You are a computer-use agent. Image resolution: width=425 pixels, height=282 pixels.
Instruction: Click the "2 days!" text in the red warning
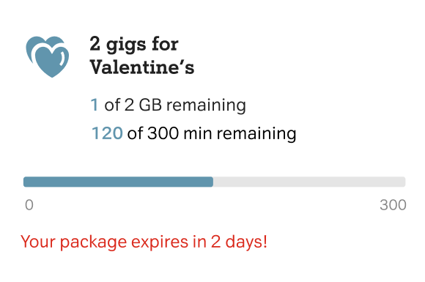coord(239,242)
